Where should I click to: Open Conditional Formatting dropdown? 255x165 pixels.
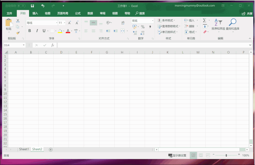[166, 20]
